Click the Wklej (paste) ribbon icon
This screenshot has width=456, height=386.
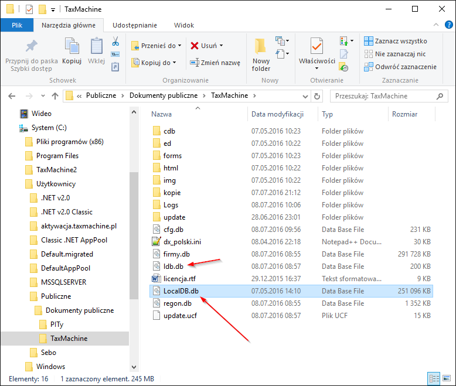click(x=96, y=51)
